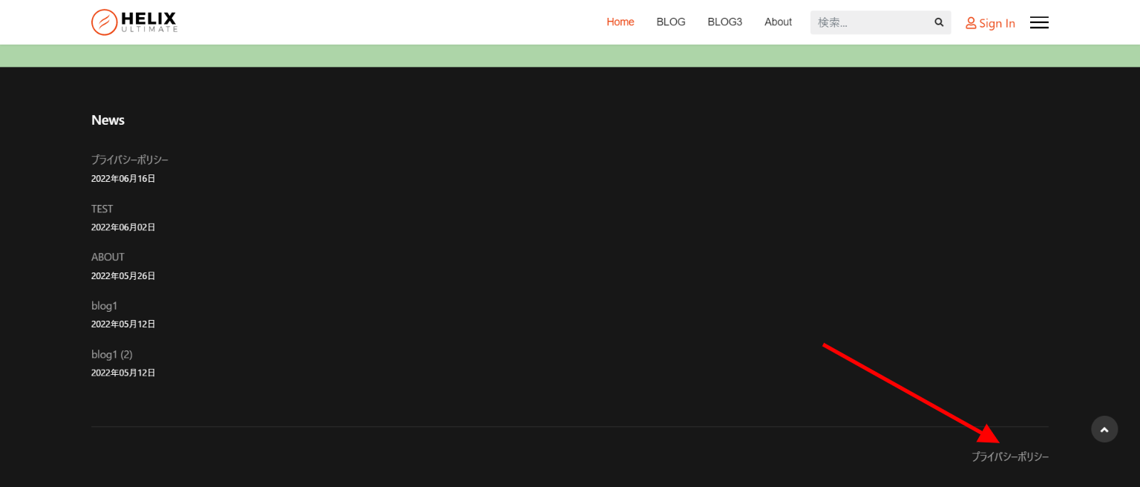Open the hamburger offcanvas menu
1140x487 pixels.
click(1039, 22)
